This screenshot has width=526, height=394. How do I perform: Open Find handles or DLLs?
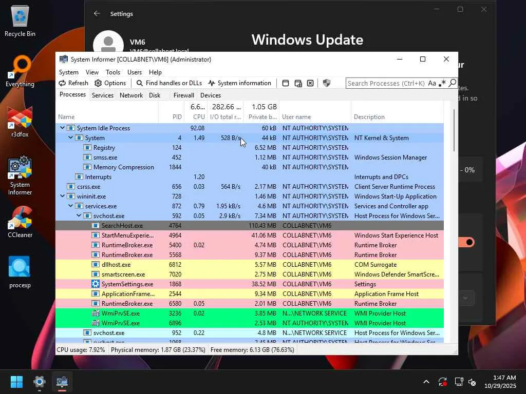(x=169, y=83)
